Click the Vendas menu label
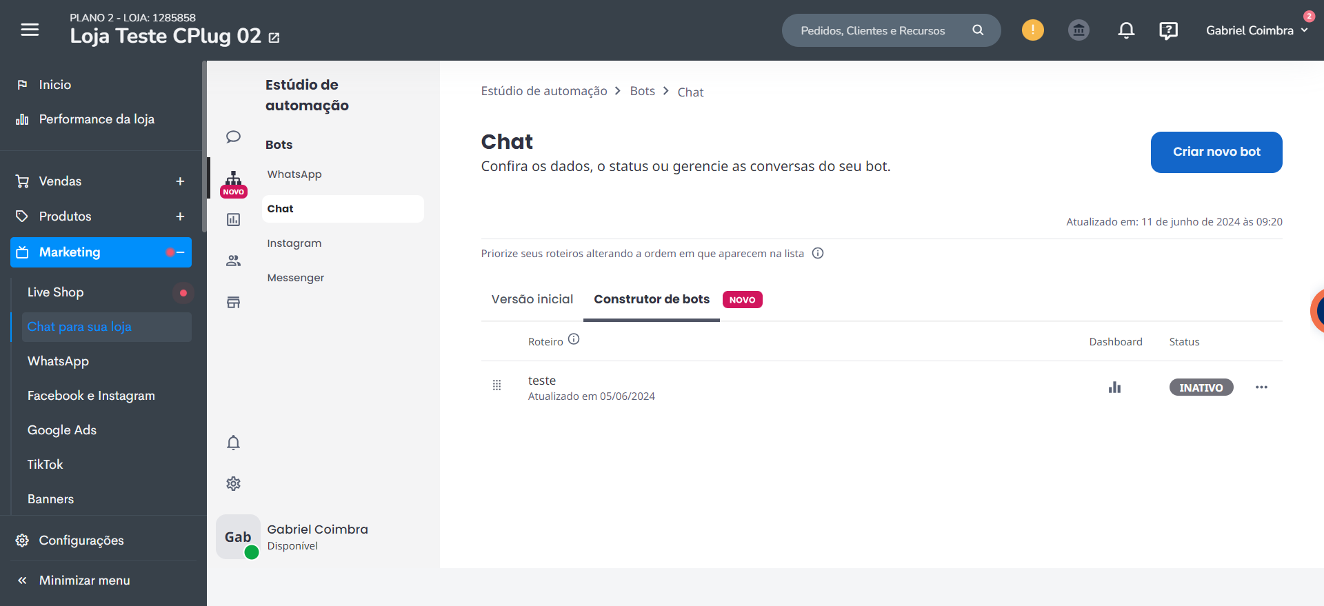Image resolution: width=1324 pixels, height=606 pixels. (60, 181)
